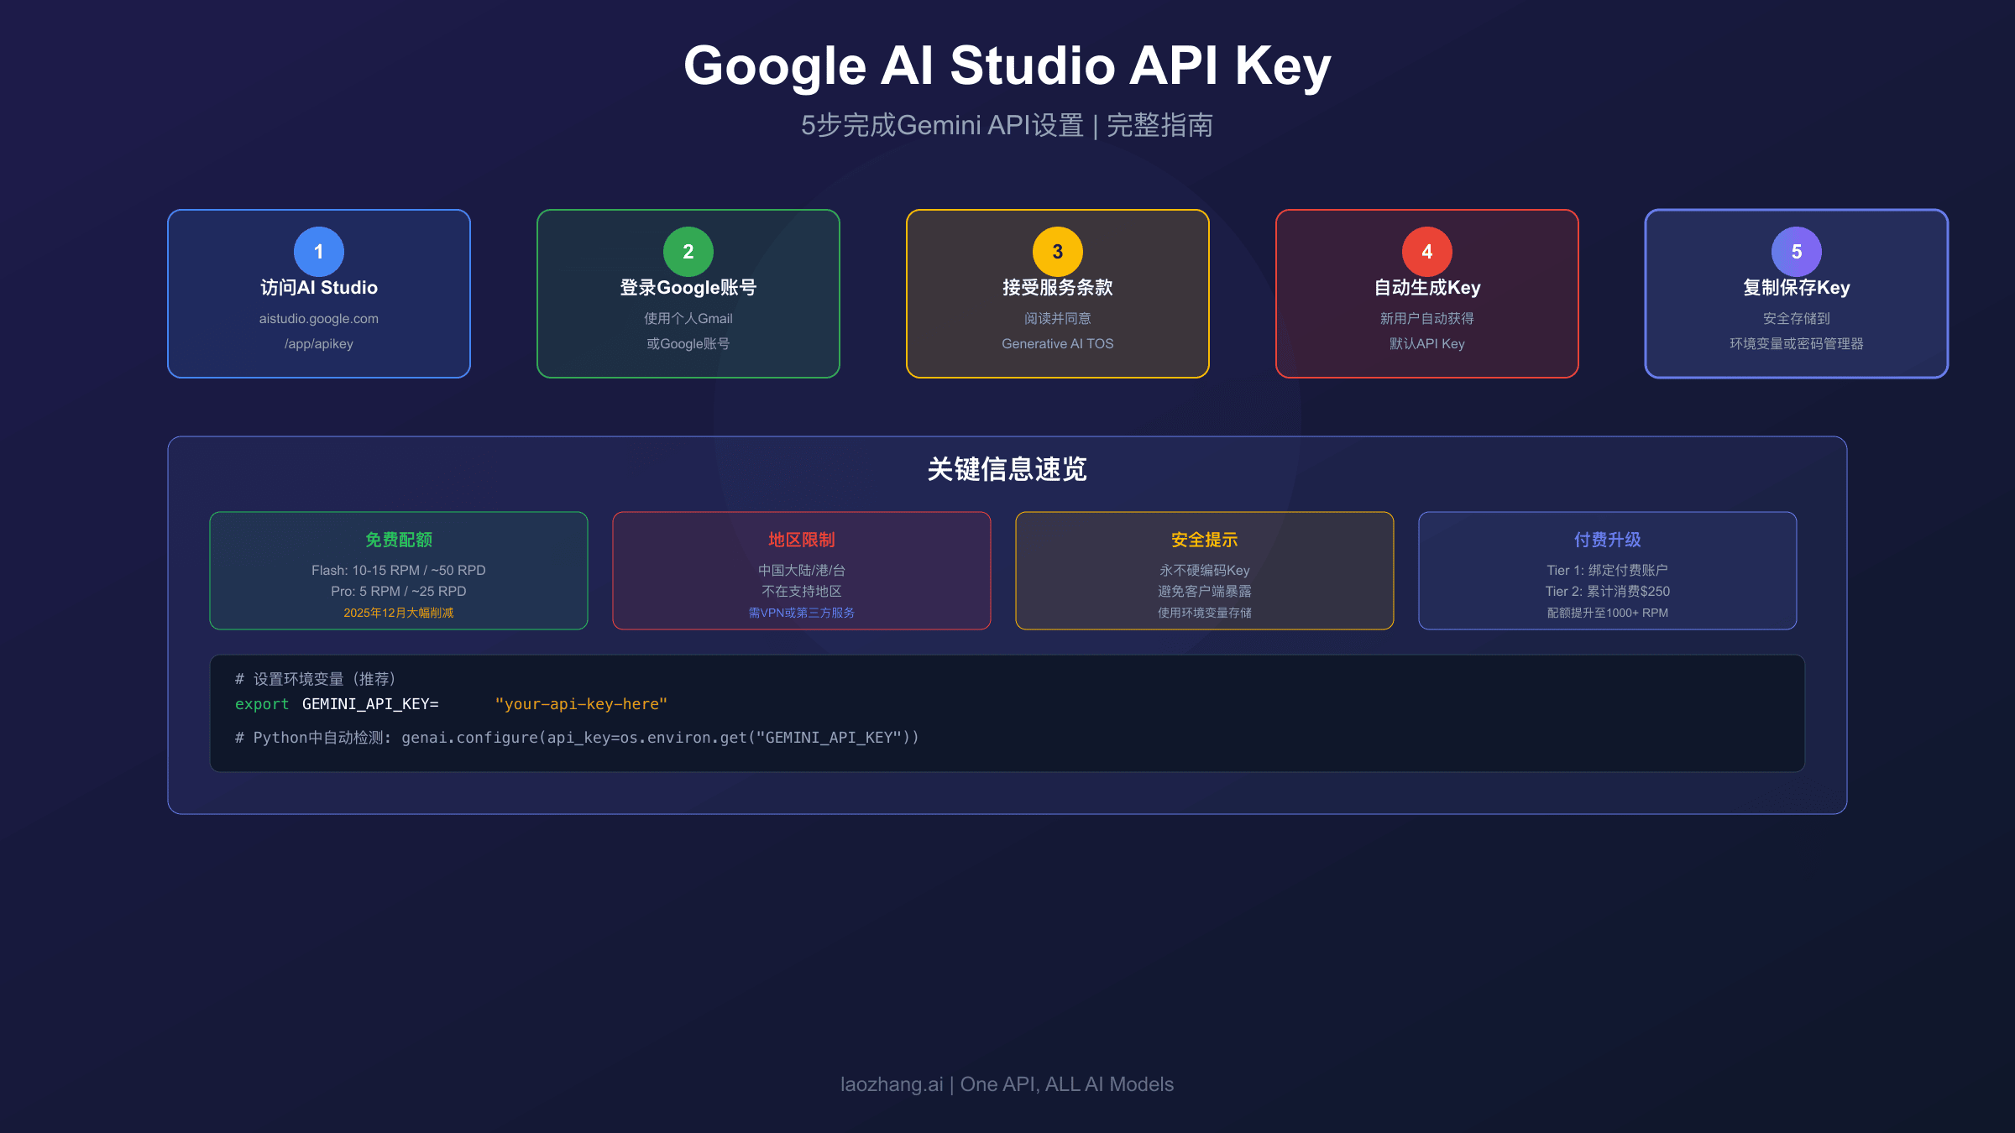Viewport: 2015px width, 1133px height.
Task: Toggle the 接受服务条款 step card
Action: click(x=1057, y=293)
